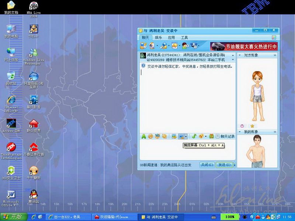Open 聊天记录 chat history
This screenshot has width=295, height=221.
click(x=225, y=136)
